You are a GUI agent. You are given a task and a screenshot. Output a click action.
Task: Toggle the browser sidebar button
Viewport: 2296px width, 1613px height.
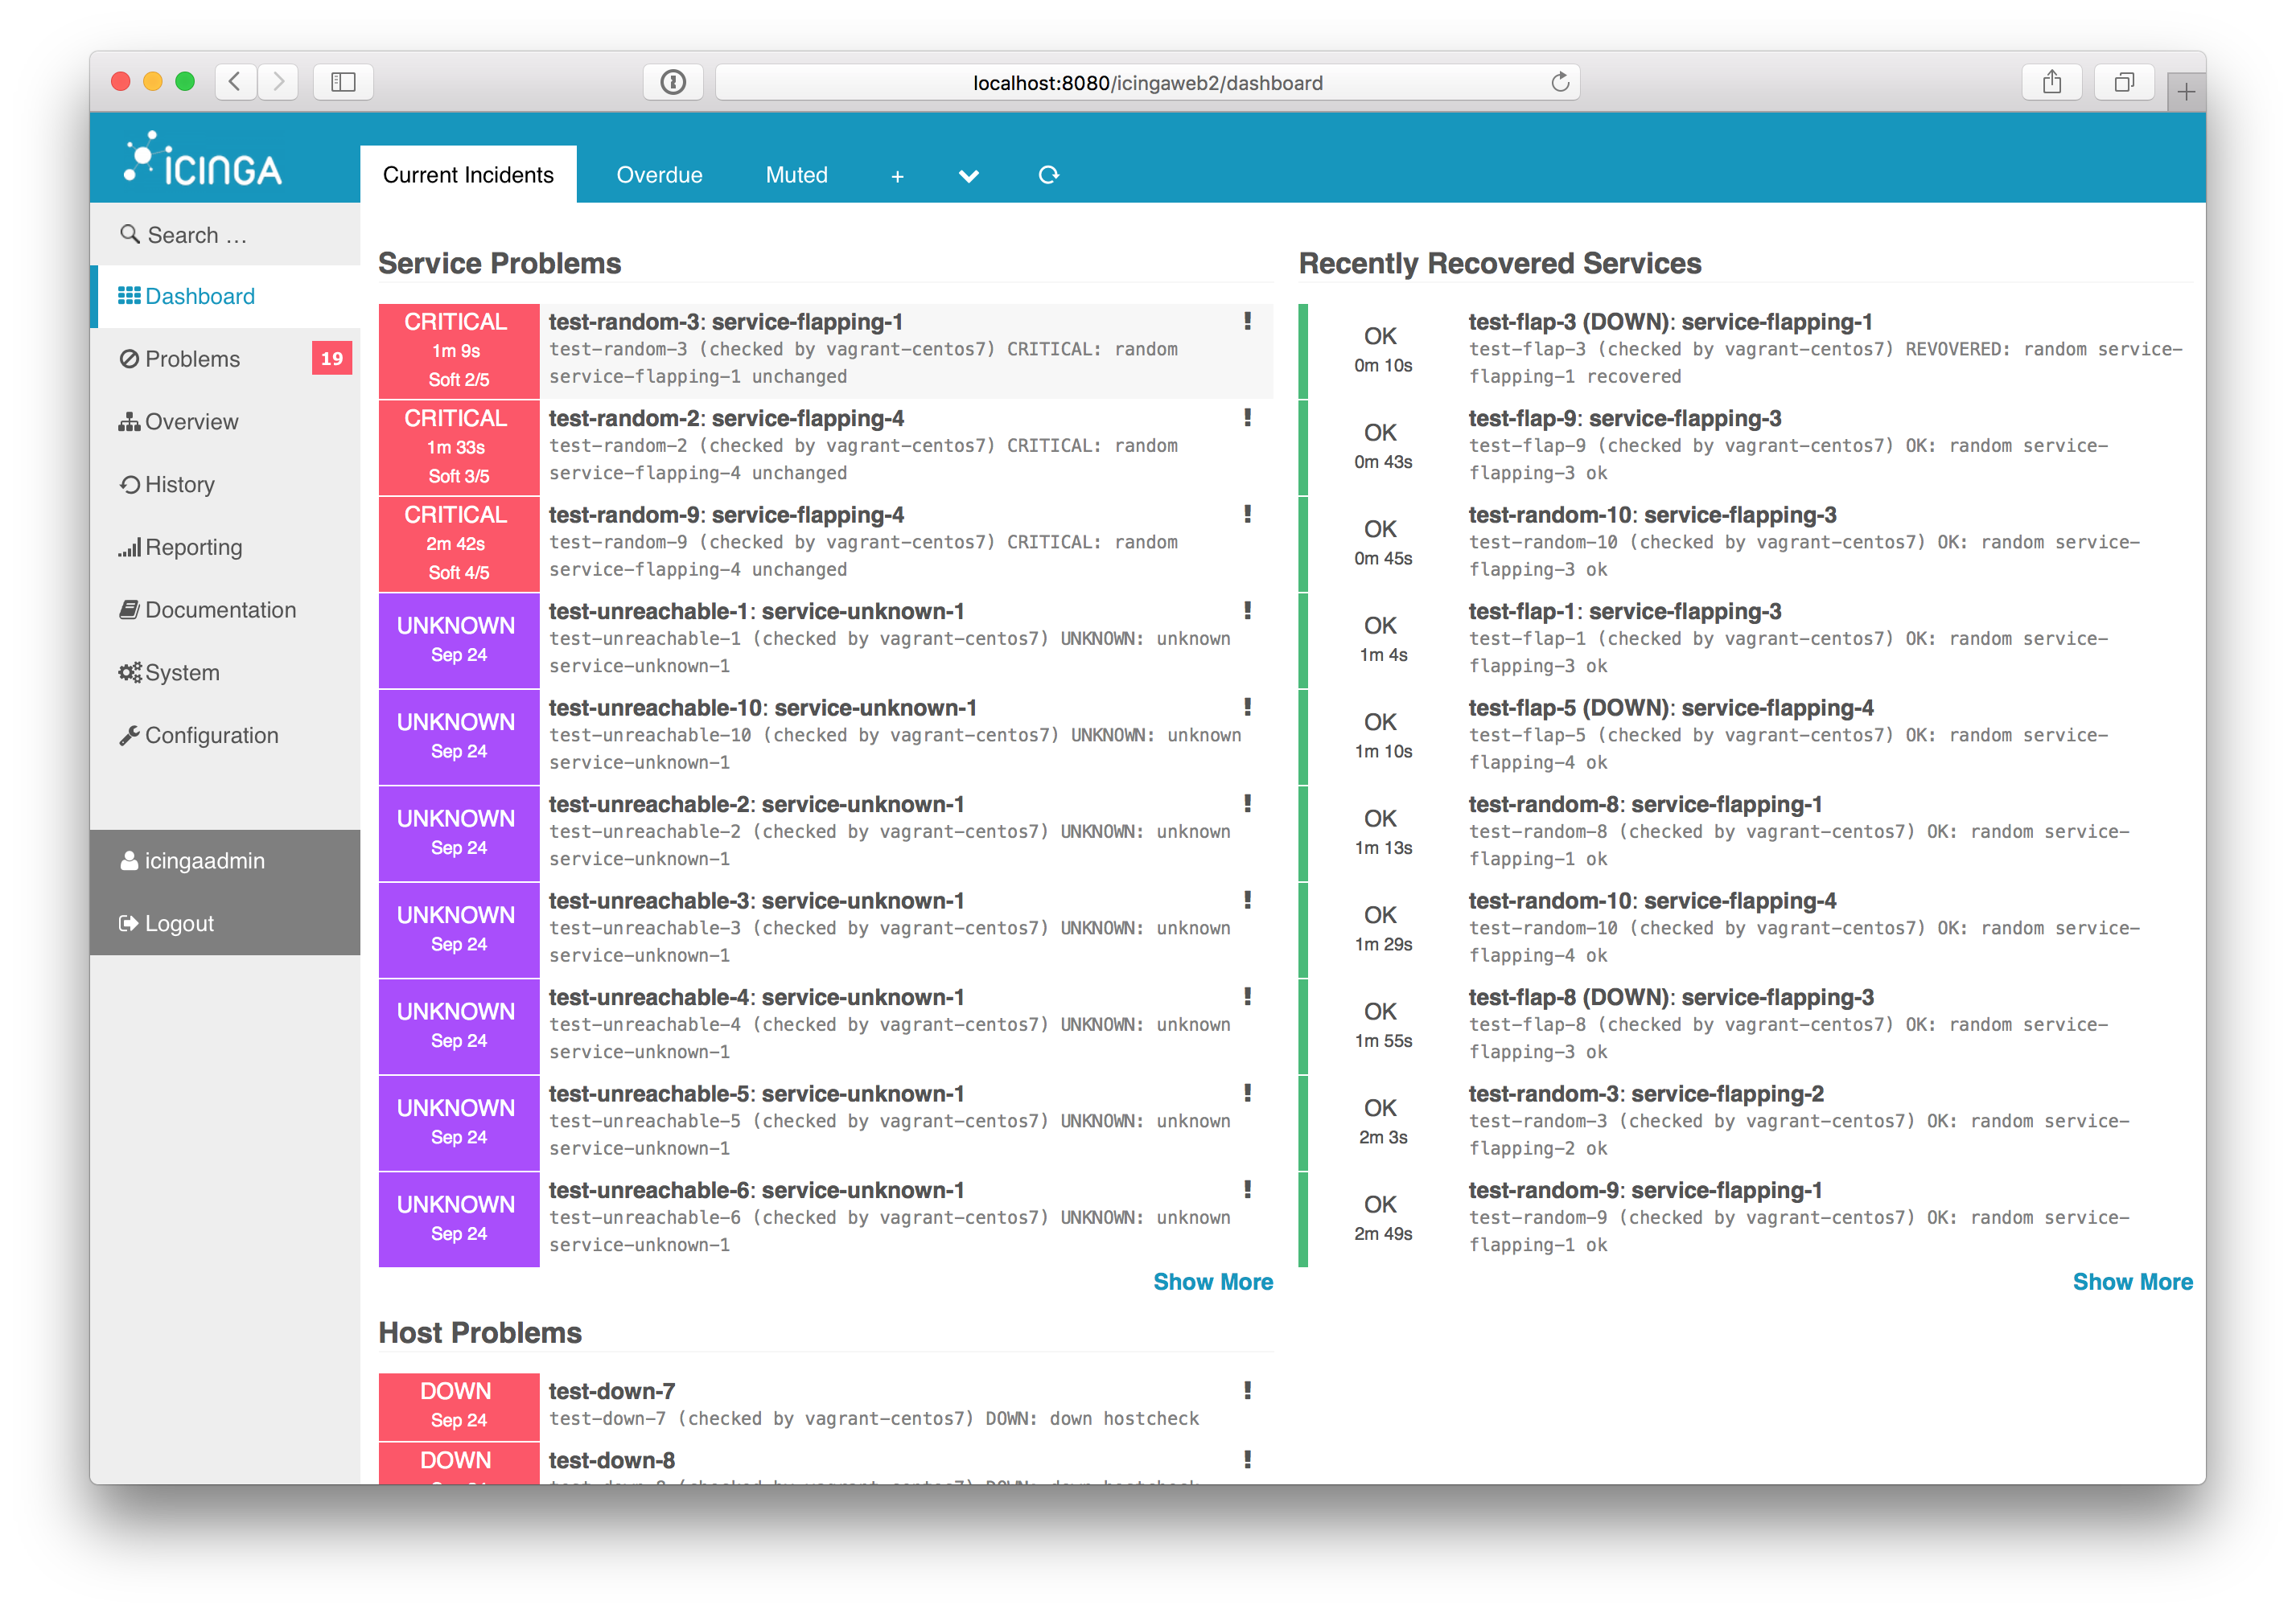coord(343,82)
